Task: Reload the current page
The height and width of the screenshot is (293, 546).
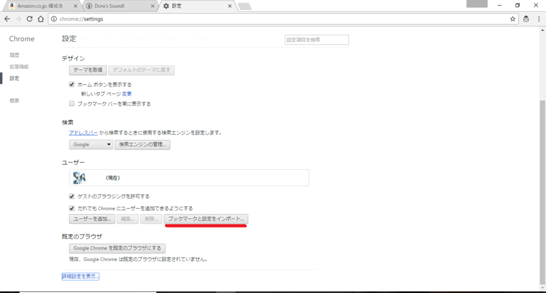Action: (x=30, y=19)
